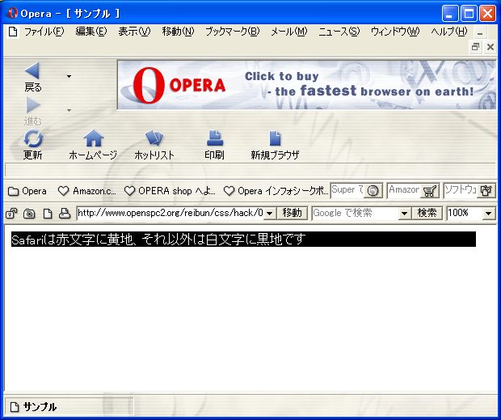
Task: Toggle the camera image-loading icon
Action: [x=29, y=214]
